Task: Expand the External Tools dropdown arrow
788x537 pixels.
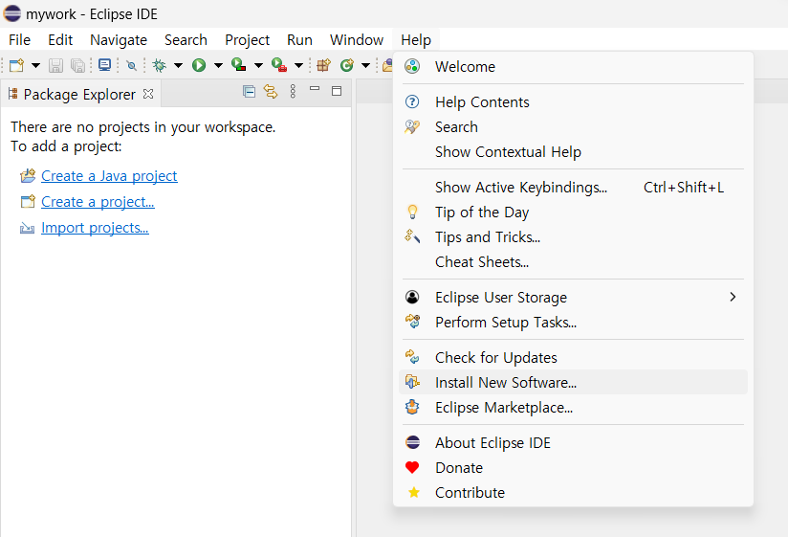Action: [298, 65]
